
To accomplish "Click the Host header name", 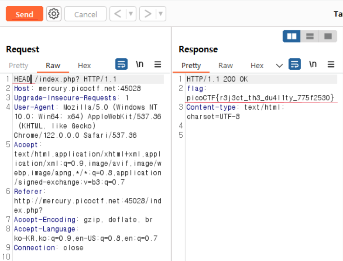I will 21,89.
